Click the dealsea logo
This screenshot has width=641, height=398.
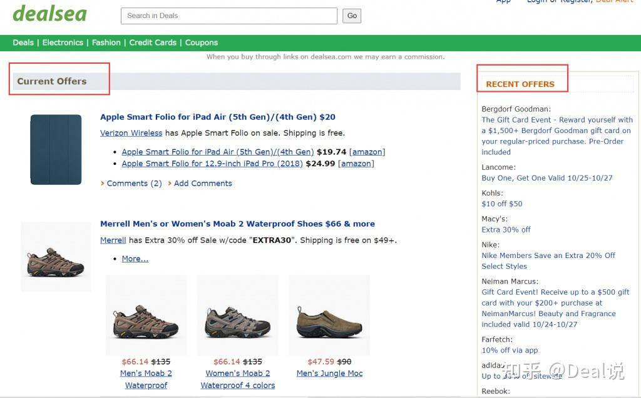coord(49,12)
